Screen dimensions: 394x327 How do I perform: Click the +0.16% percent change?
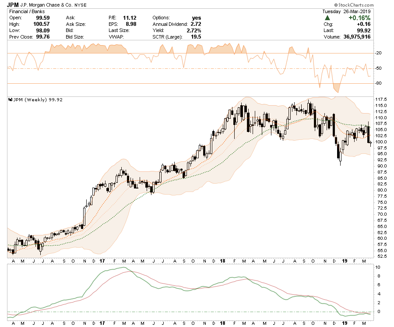point(359,18)
